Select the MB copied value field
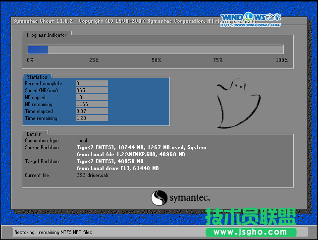The height and width of the screenshot is (240, 318). point(92,97)
